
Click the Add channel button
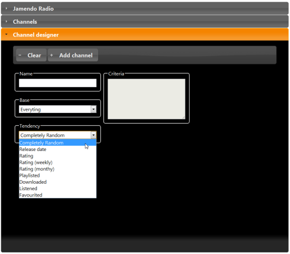coord(73,55)
